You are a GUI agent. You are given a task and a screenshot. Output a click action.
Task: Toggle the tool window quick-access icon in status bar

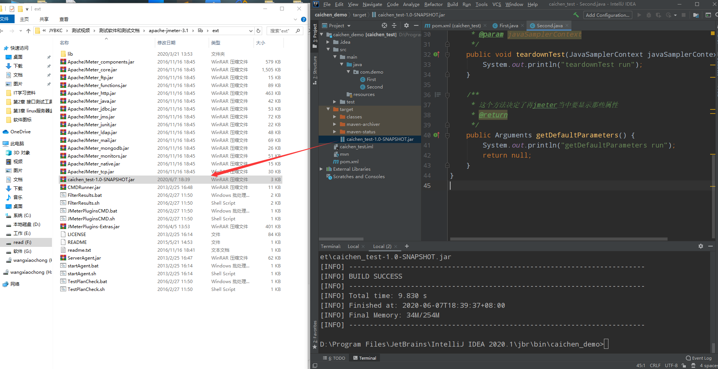[x=315, y=366]
